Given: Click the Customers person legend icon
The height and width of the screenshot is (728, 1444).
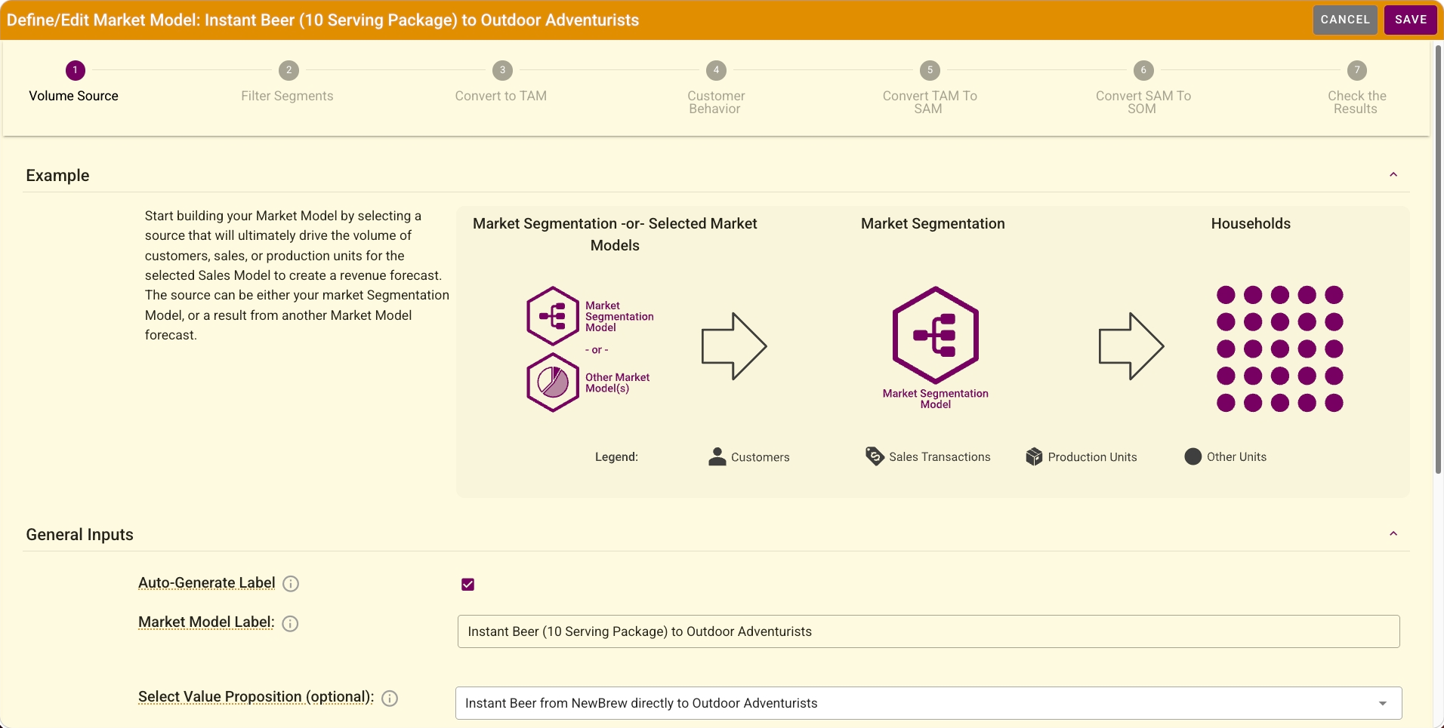Looking at the screenshot, I should click(717, 456).
